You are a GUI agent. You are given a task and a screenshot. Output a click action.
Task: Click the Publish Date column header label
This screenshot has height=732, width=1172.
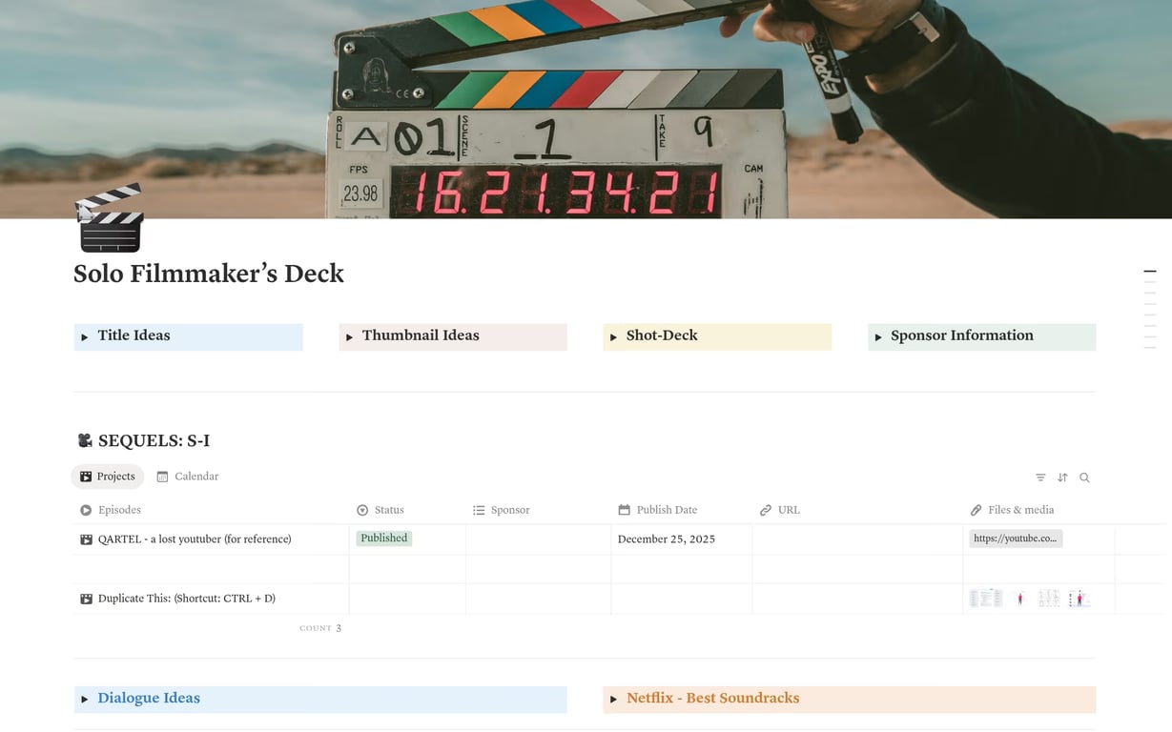[x=667, y=510]
